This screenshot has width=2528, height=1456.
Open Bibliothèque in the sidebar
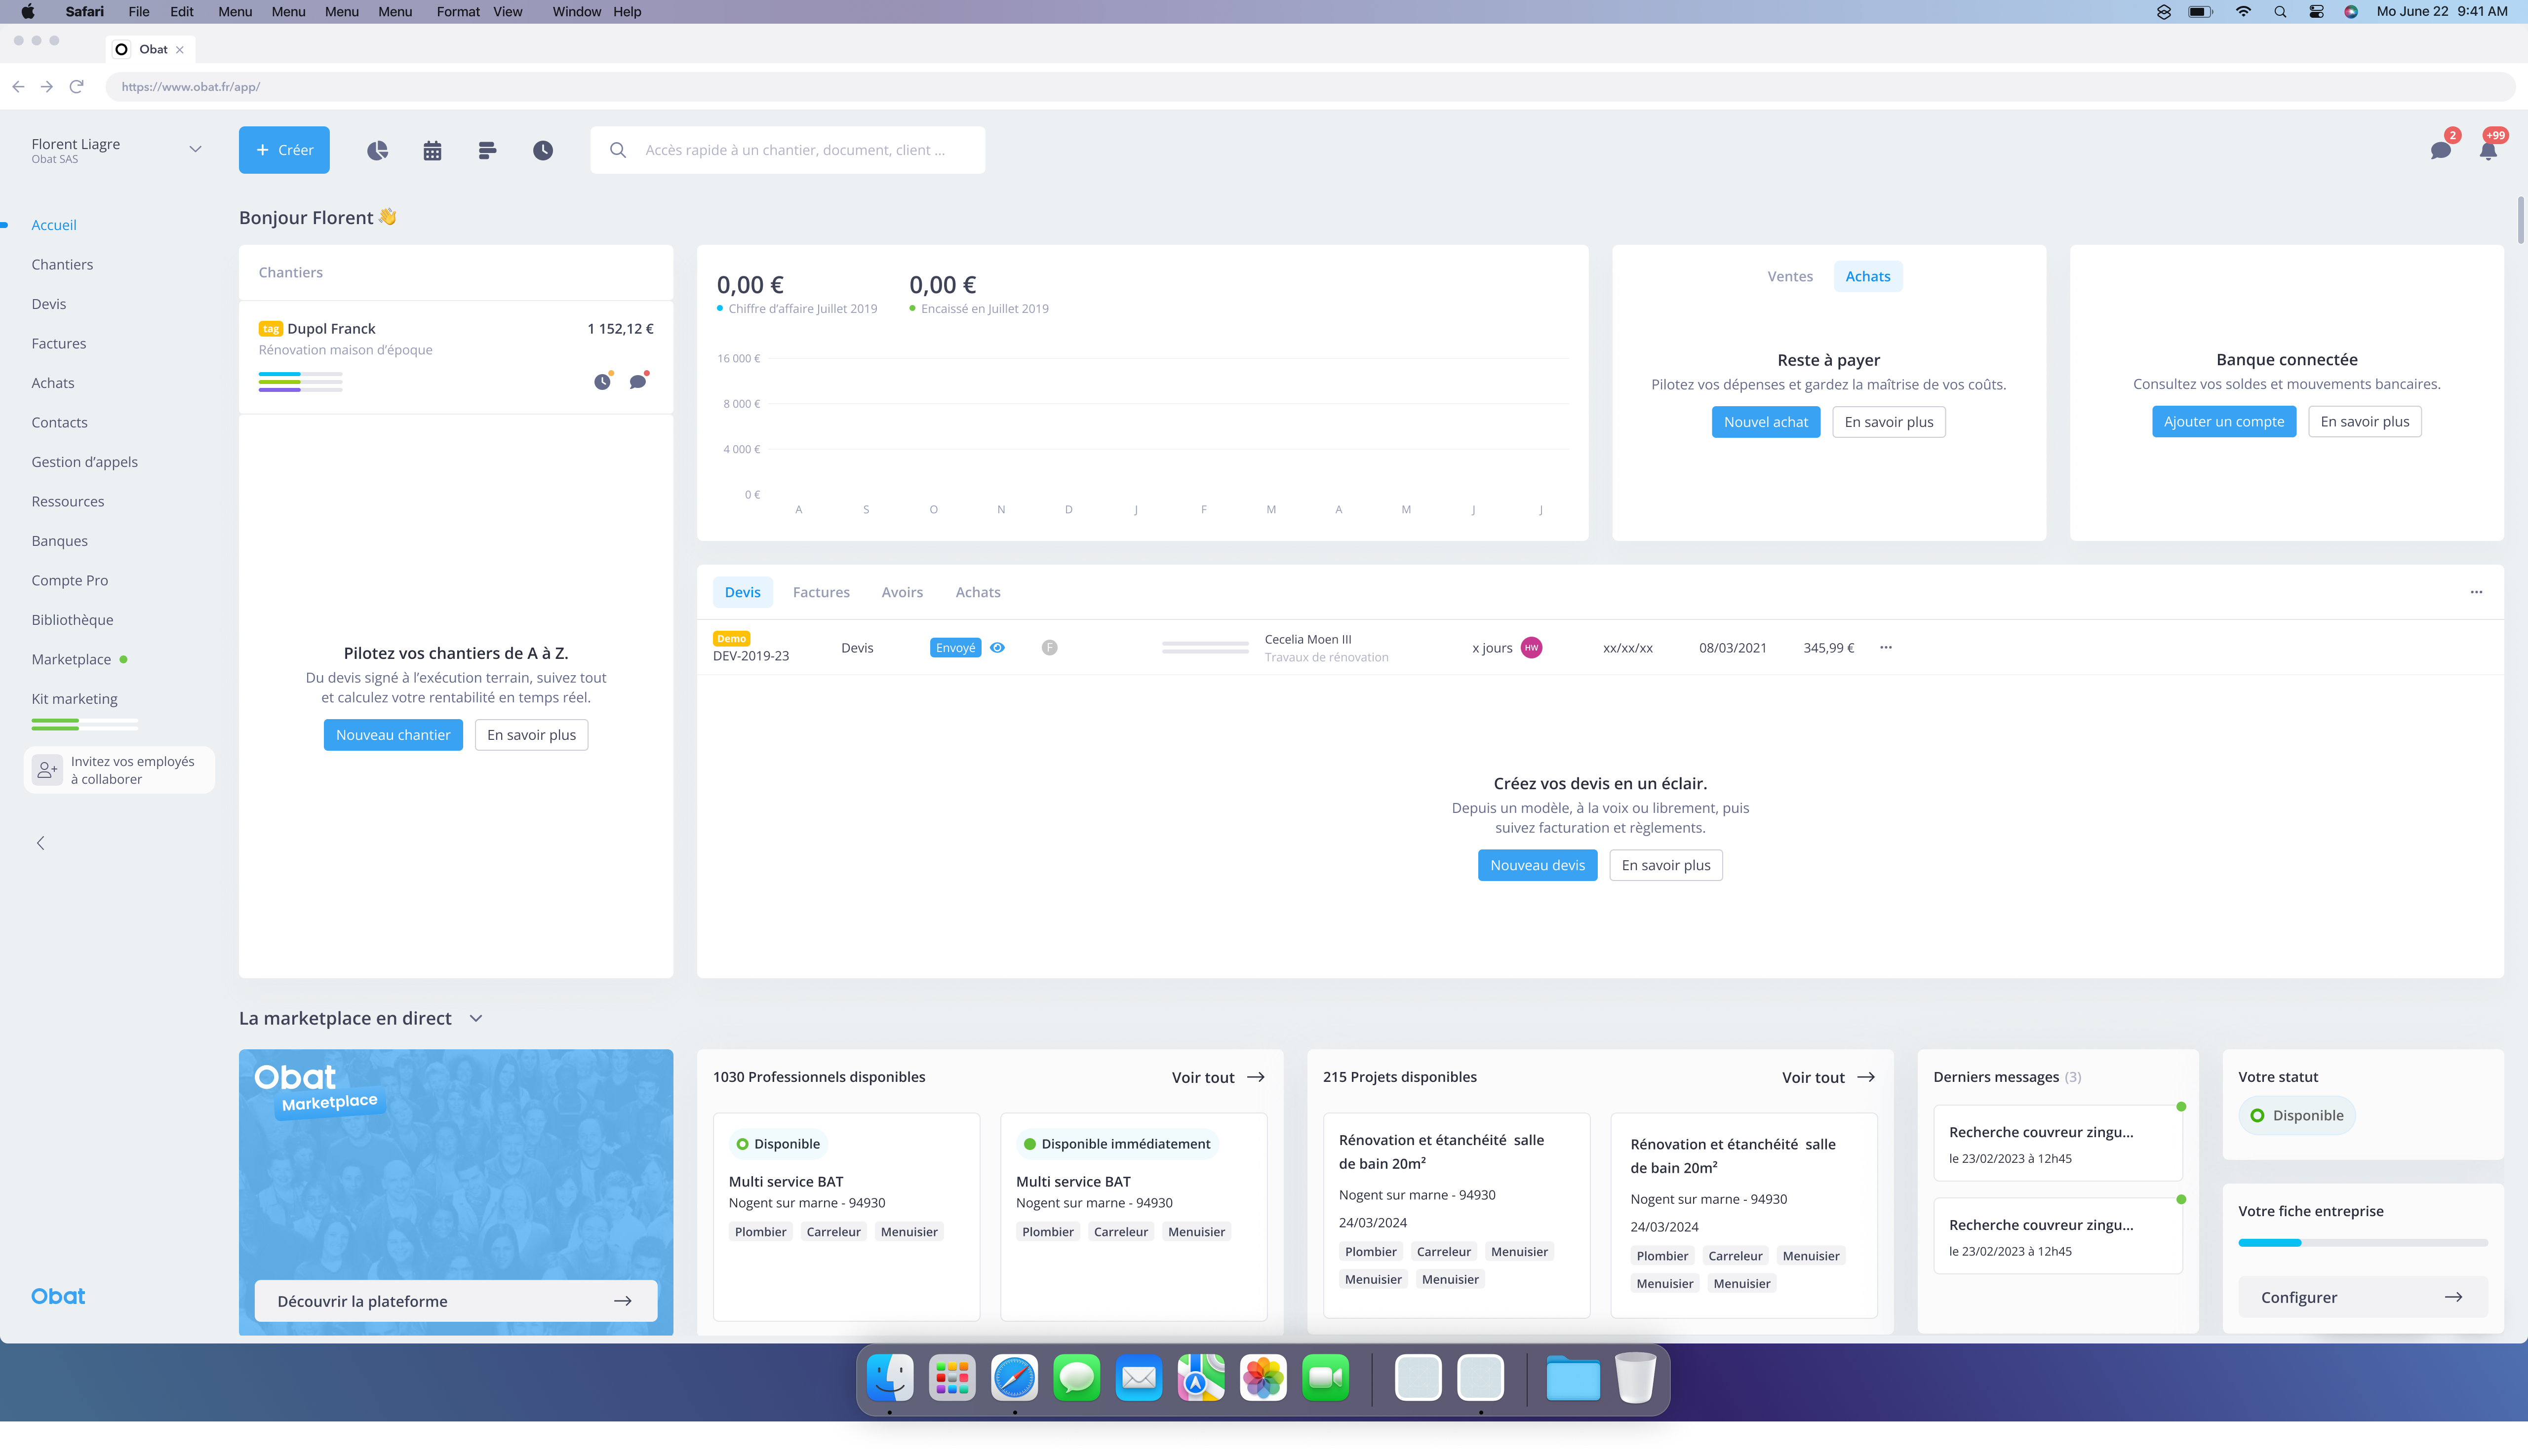pos(72,620)
